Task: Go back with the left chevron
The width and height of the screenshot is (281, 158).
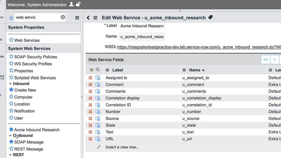Action: (x=88, y=18)
